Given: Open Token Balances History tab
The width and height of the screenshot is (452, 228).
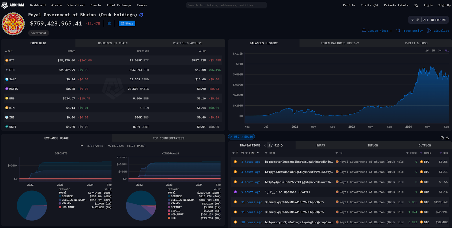Looking at the screenshot, I should (340, 43).
